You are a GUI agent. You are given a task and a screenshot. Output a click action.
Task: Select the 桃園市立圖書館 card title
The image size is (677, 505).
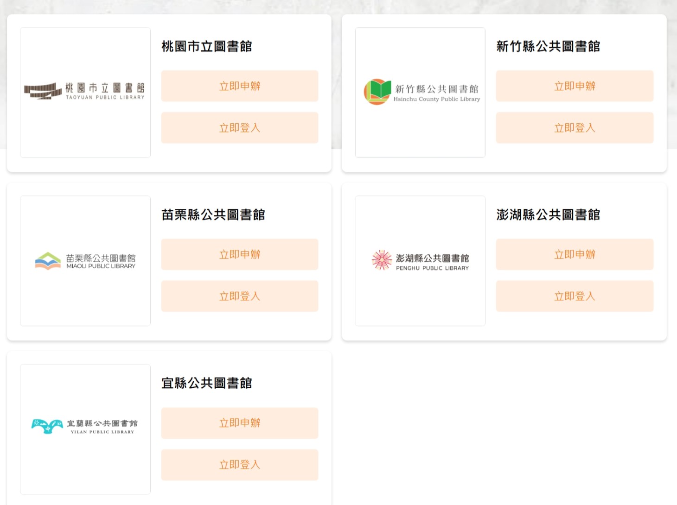(x=207, y=46)
